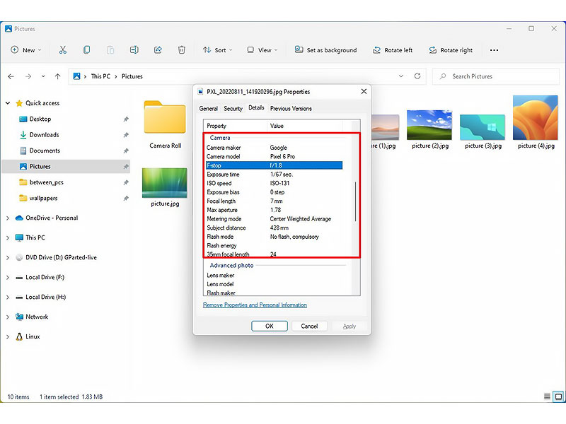566x424 pixels.
Task: Switch to details list view icon
Action: pos(547,397)
